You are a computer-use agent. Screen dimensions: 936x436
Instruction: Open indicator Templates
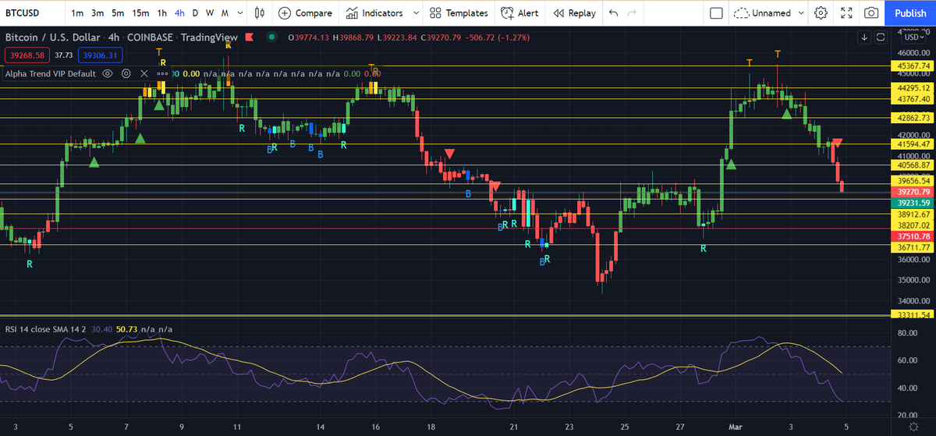coord(459,13)
